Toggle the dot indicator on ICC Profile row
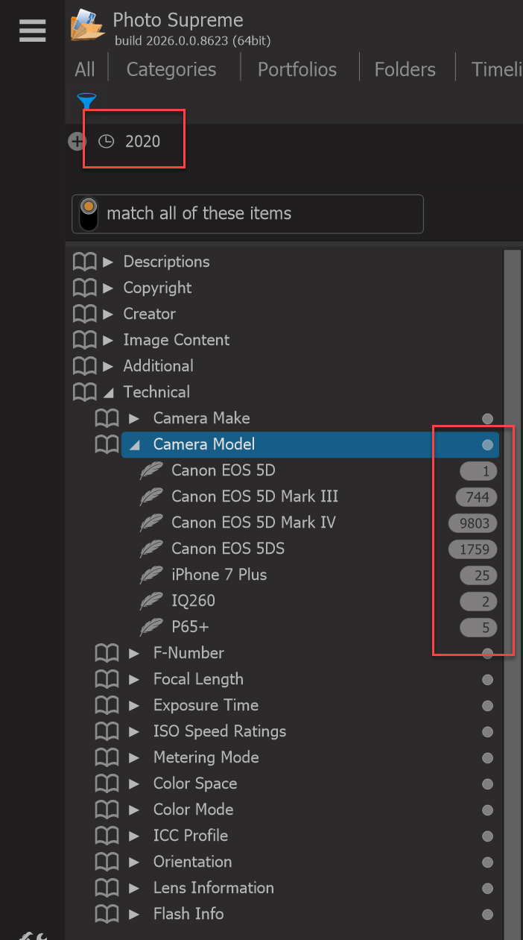Screen dimensions: 523x940 (488, 836)
